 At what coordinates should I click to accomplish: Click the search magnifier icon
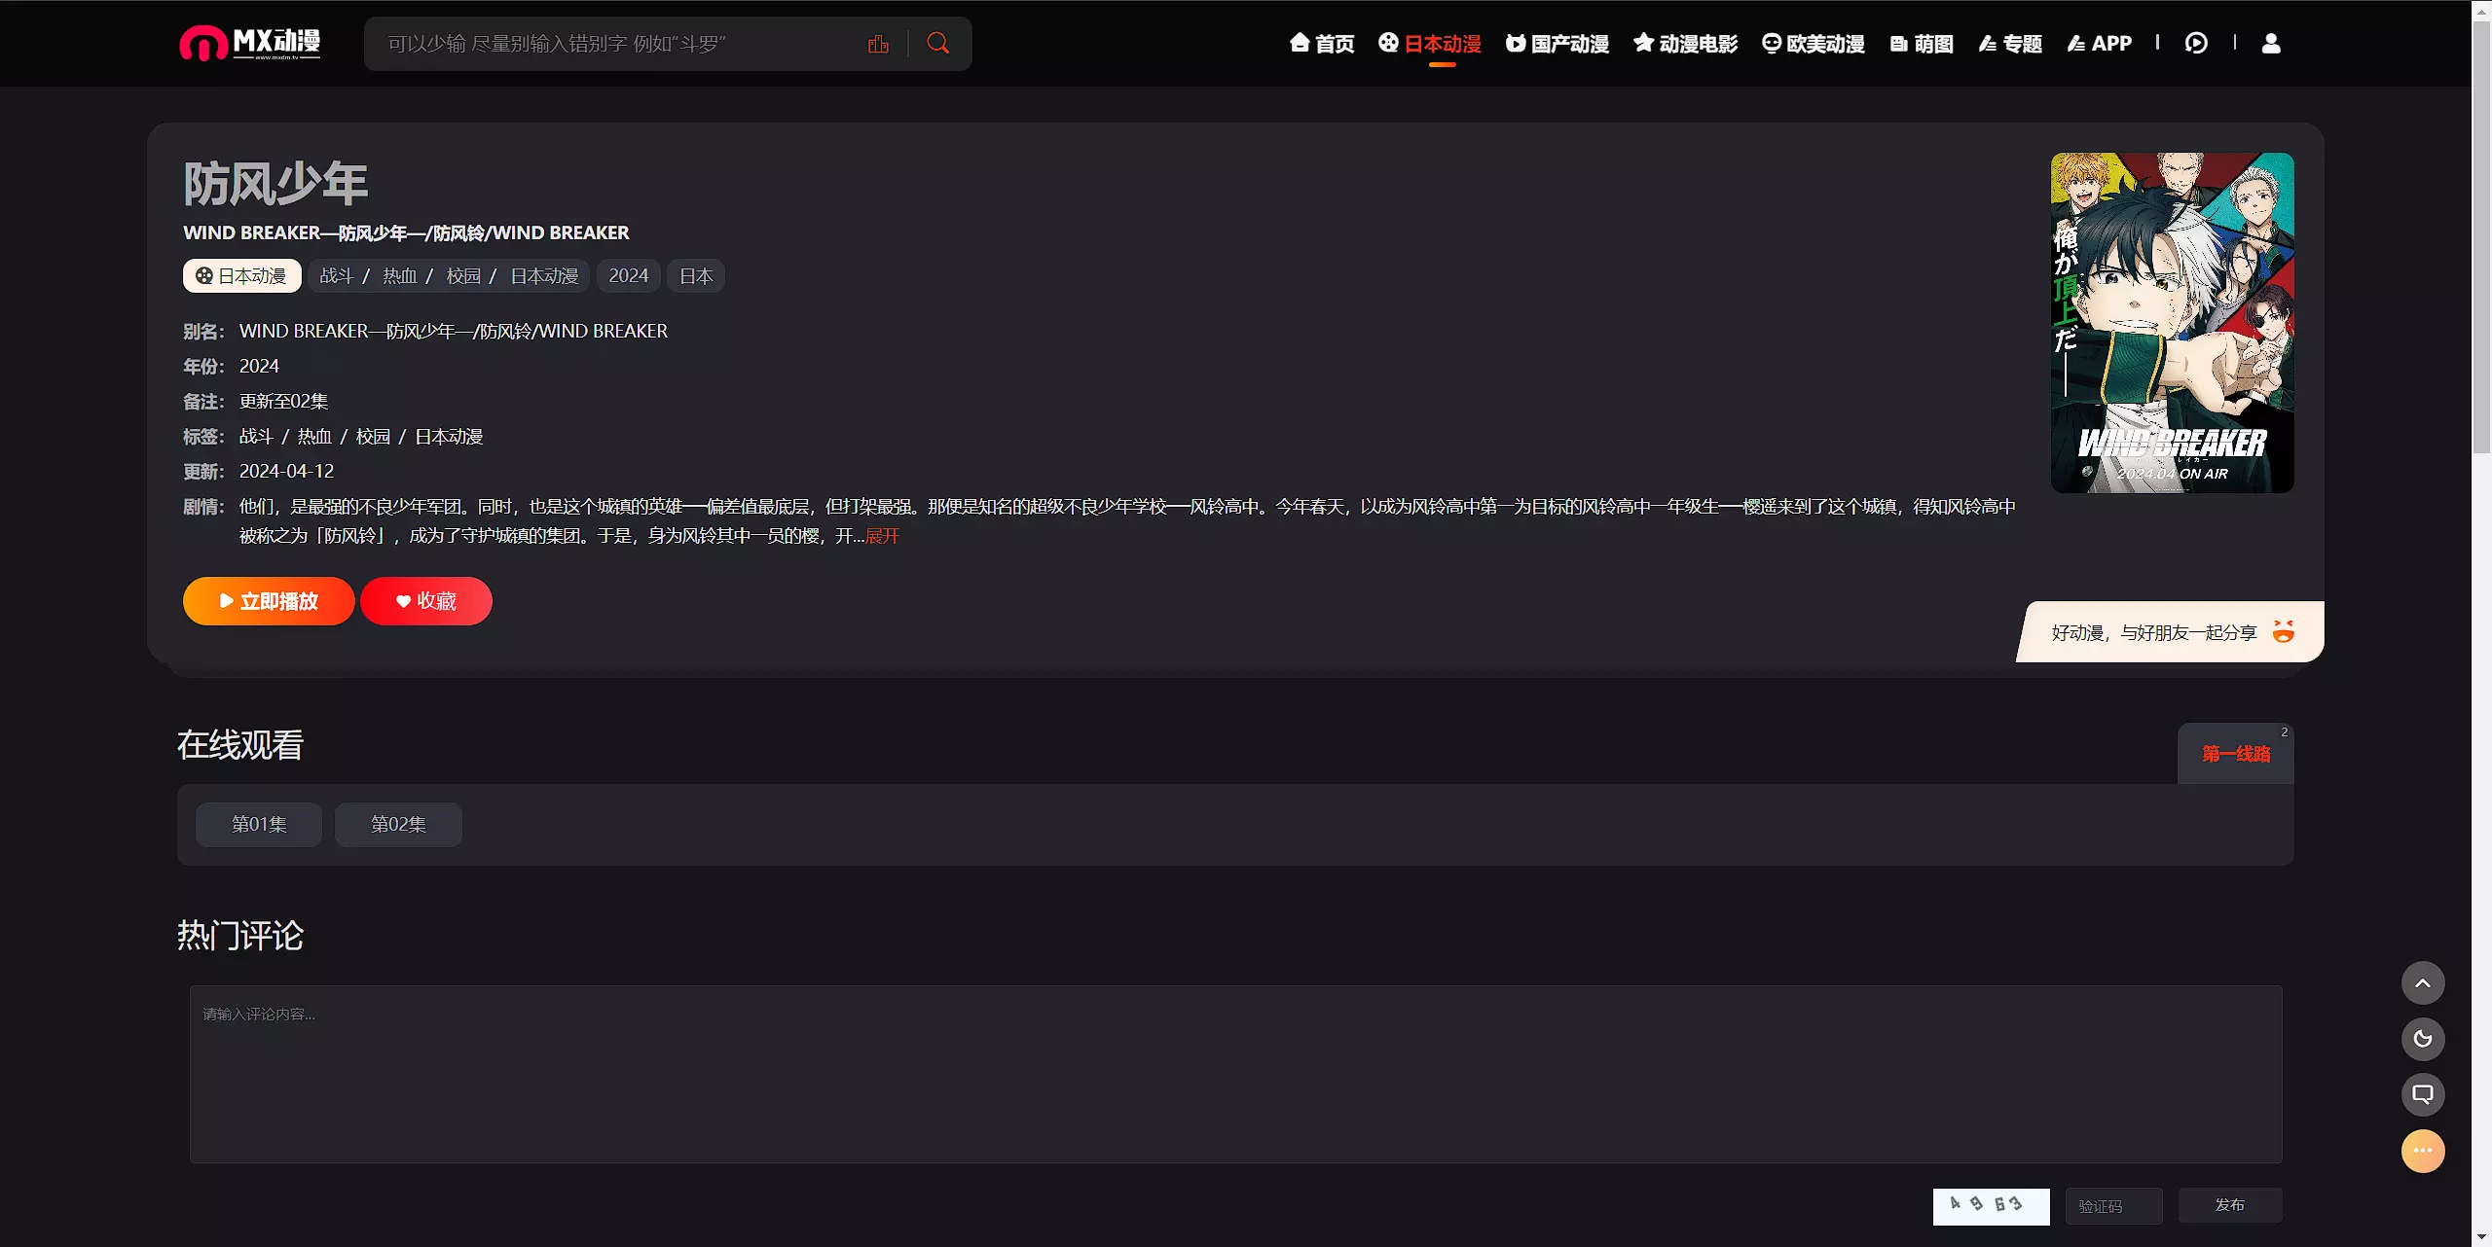tap(937, 44)
